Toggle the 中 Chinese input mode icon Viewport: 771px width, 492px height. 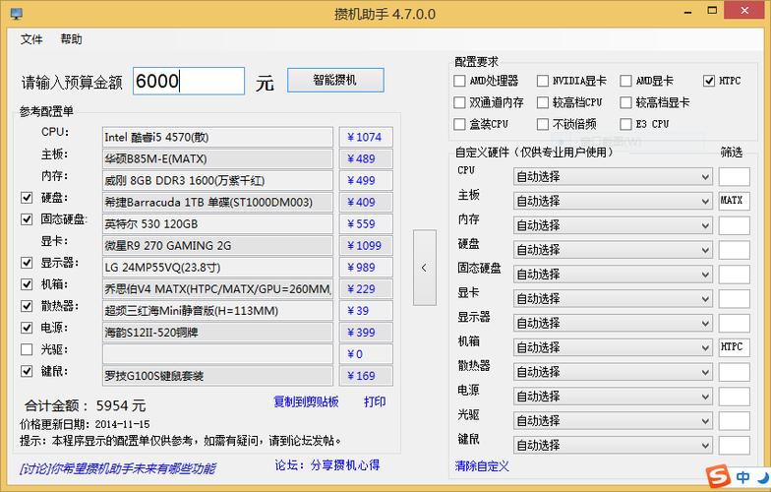[742, 476]
